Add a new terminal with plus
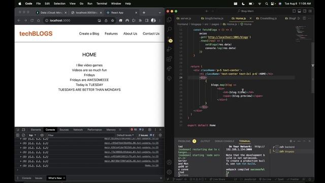The width and height of the screenshot is (325, 183). [x=290, y=141]
